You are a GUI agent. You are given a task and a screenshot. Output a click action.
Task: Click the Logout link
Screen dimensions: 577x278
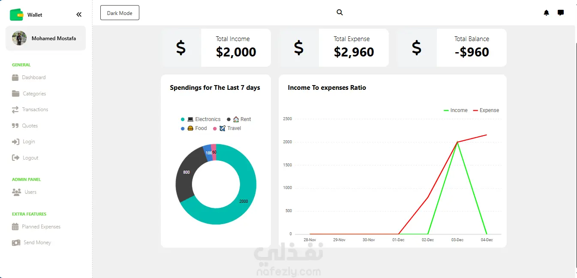[30, 158]
